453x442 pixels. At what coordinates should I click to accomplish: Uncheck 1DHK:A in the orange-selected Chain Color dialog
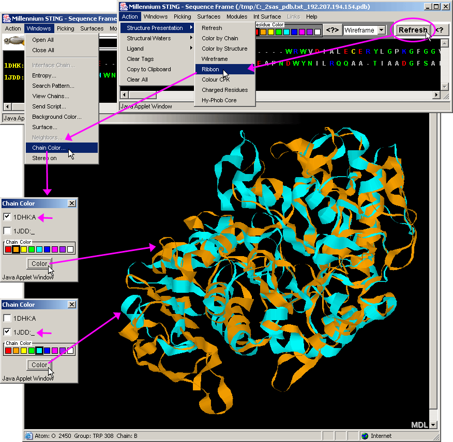click(x=7, y=217)
